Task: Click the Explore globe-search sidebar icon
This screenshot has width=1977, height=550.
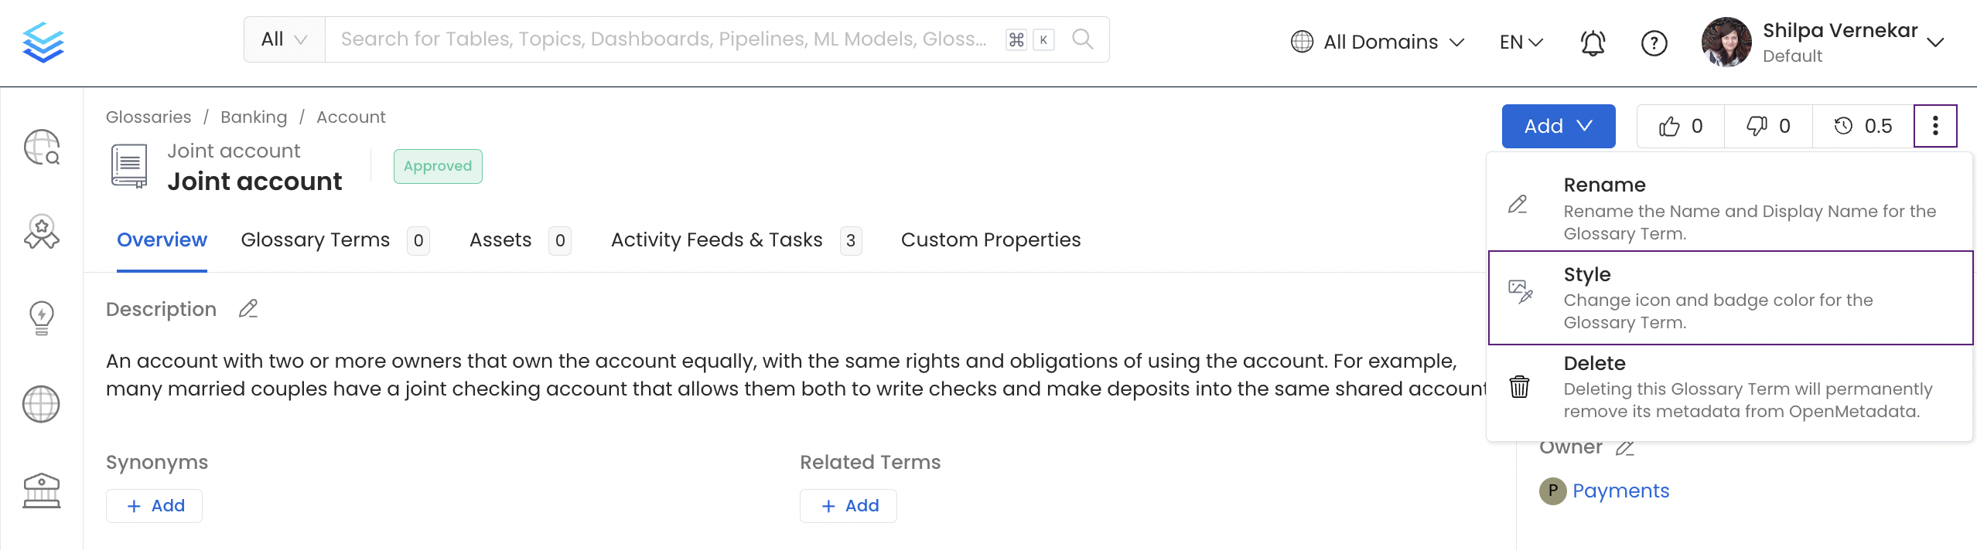Action: [x=42, y=147]
